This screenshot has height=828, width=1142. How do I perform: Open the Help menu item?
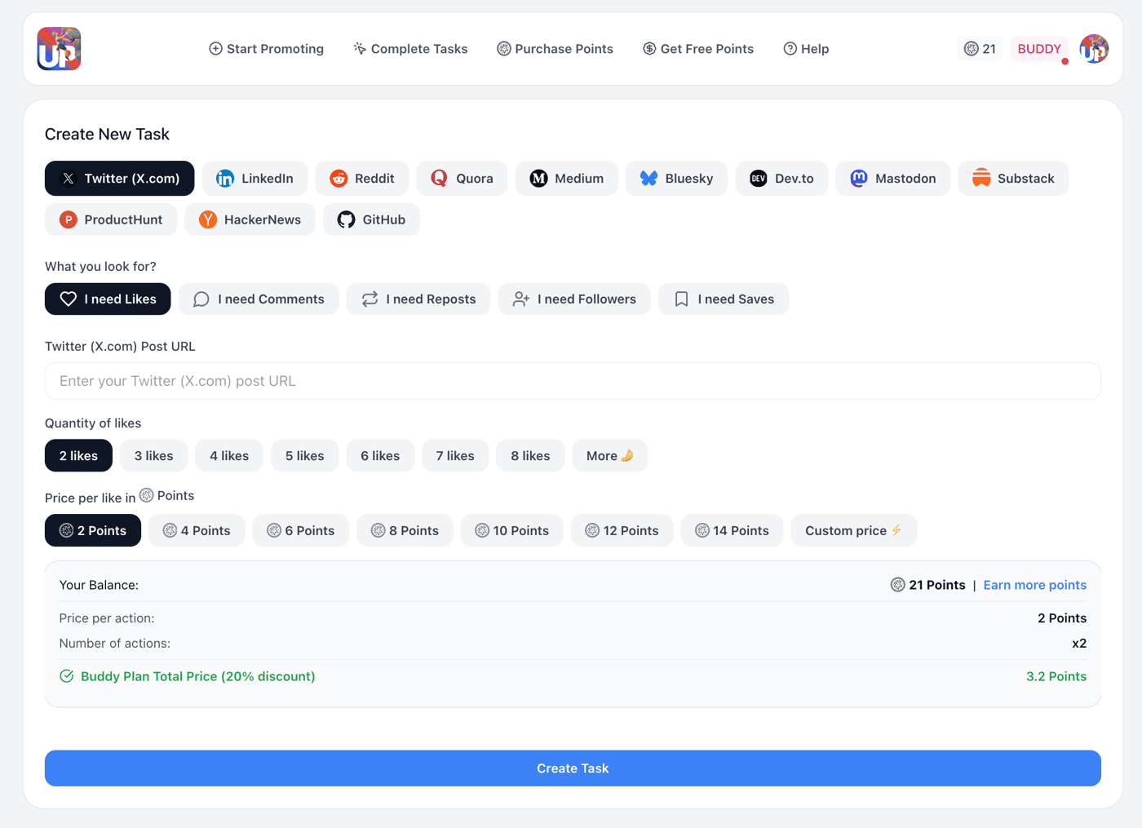[806, 49]
